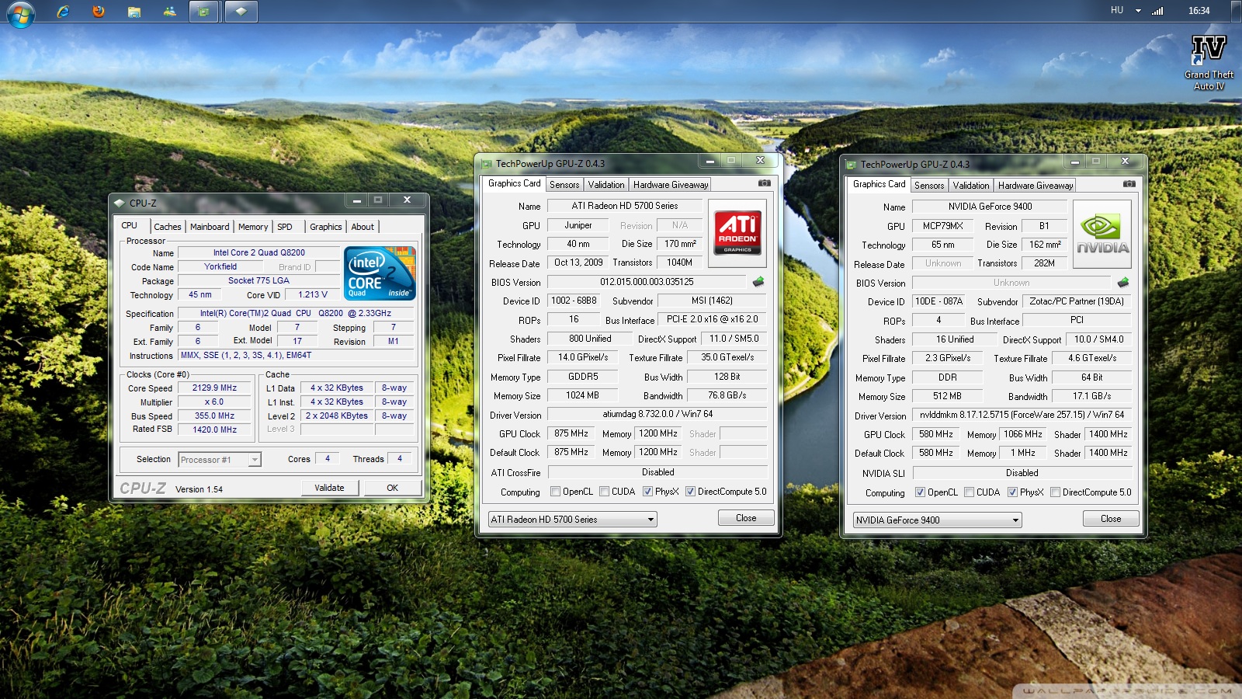1242x699 pixels.
Task: Open the SPD tab in CPU-Z
Action: click(285, 227)
